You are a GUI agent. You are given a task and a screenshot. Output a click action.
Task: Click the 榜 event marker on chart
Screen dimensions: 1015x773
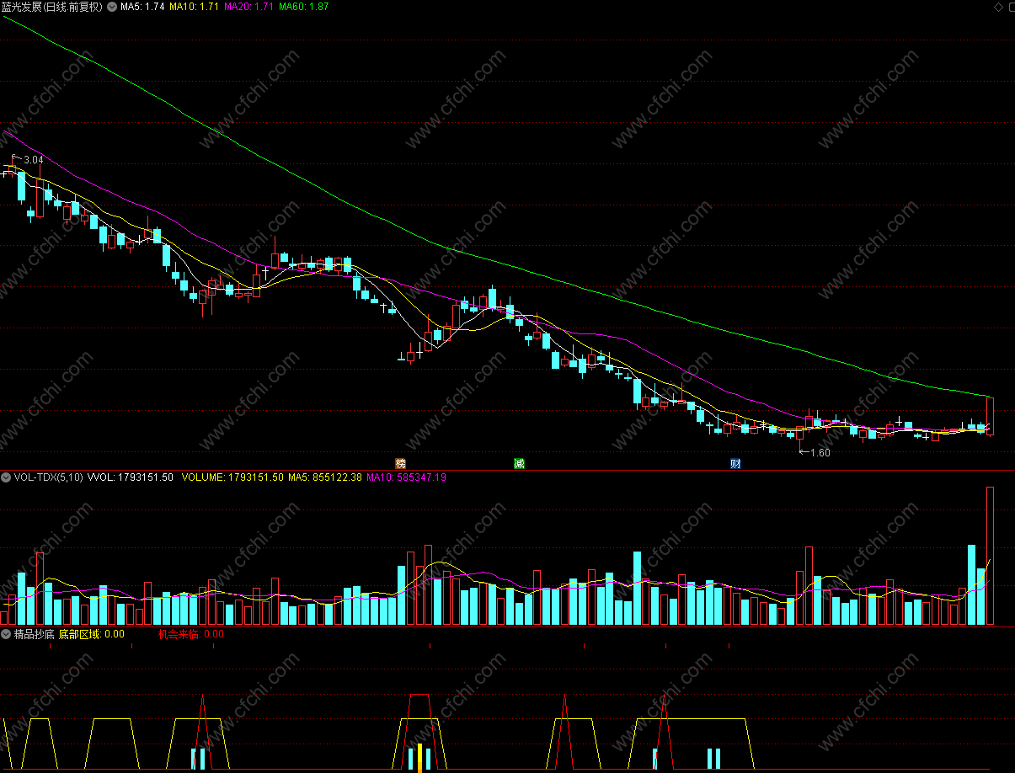[x=401, y=464]
